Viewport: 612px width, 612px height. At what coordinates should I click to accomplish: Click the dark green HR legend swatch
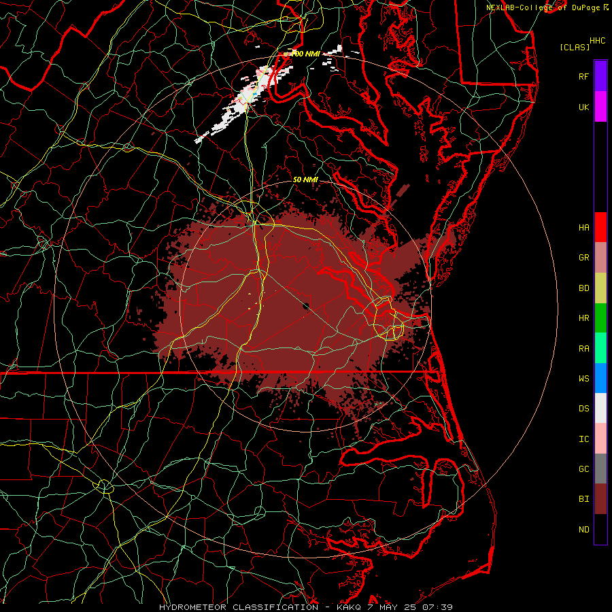click(600, 318)
